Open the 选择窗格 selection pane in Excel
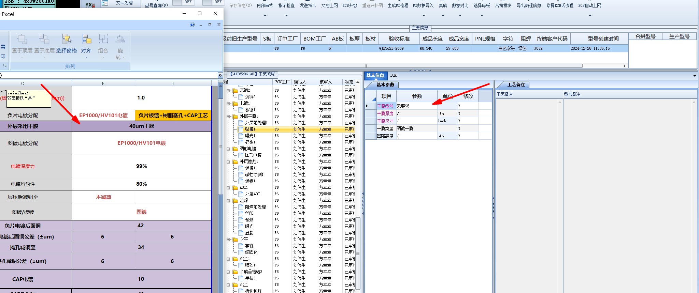 tap(67, 44)
